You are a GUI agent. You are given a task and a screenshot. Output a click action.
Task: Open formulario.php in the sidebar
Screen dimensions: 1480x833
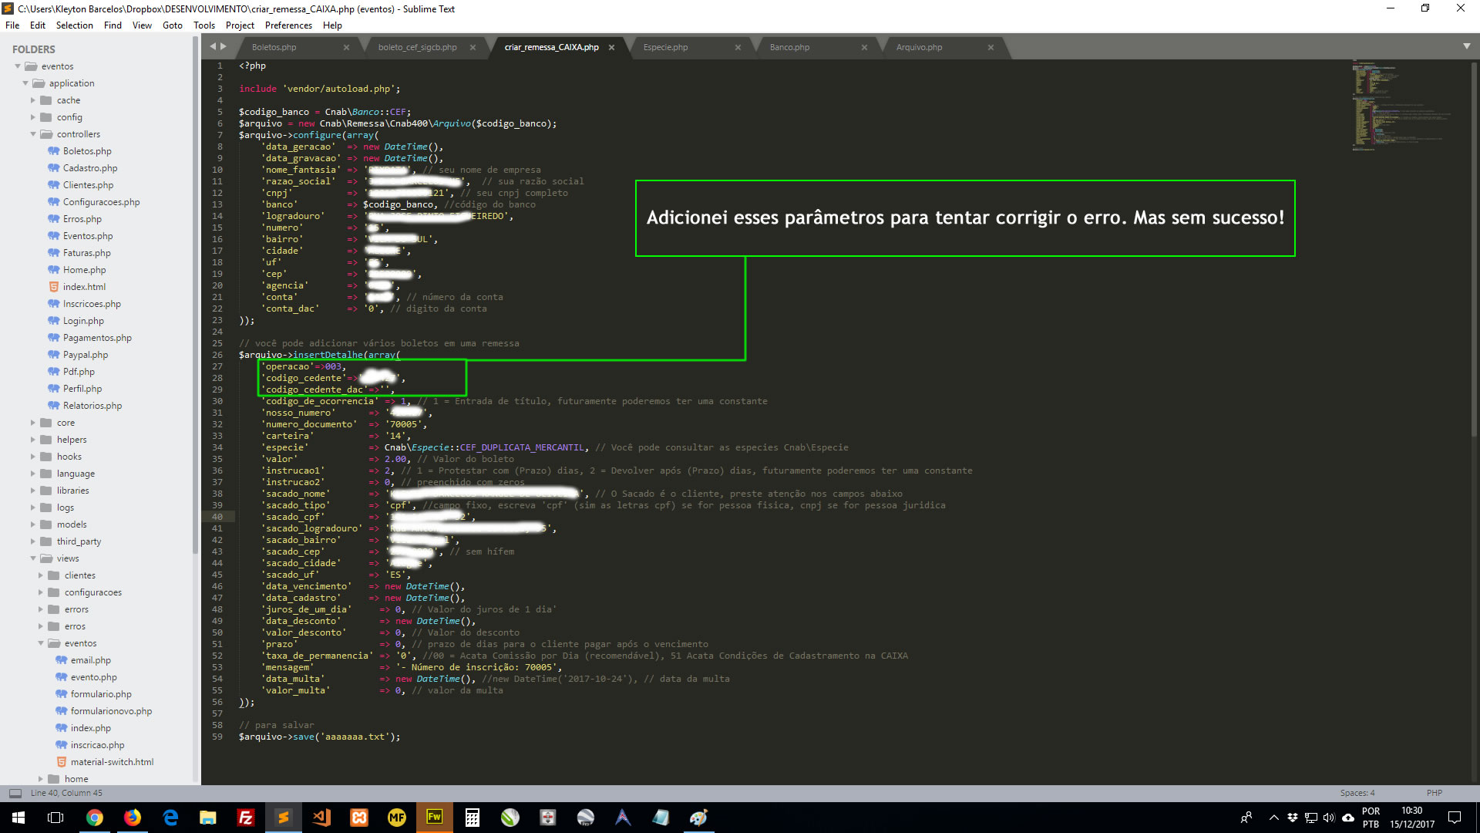coord(101,694)
